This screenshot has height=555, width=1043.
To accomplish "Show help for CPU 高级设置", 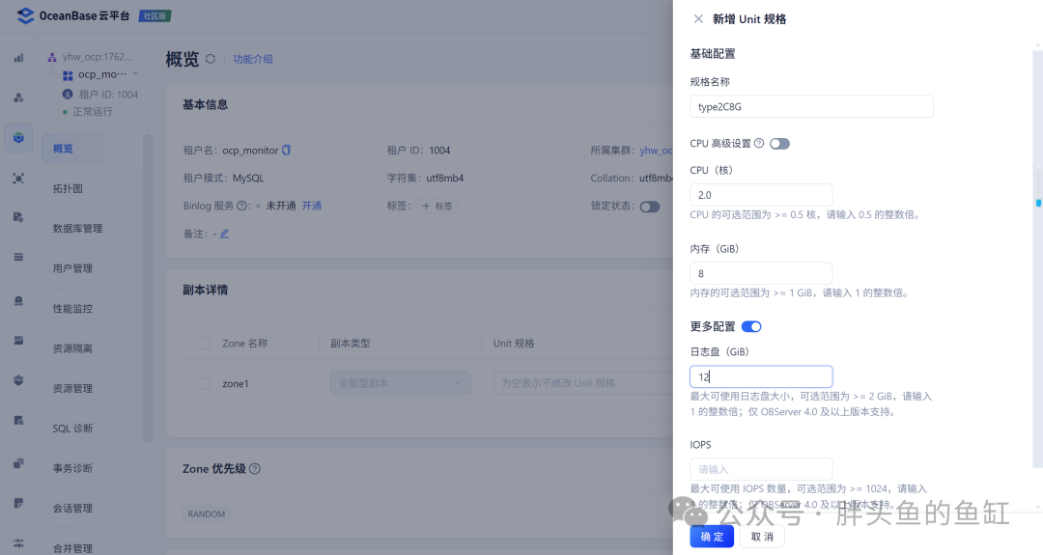I will tap(759, 143).
